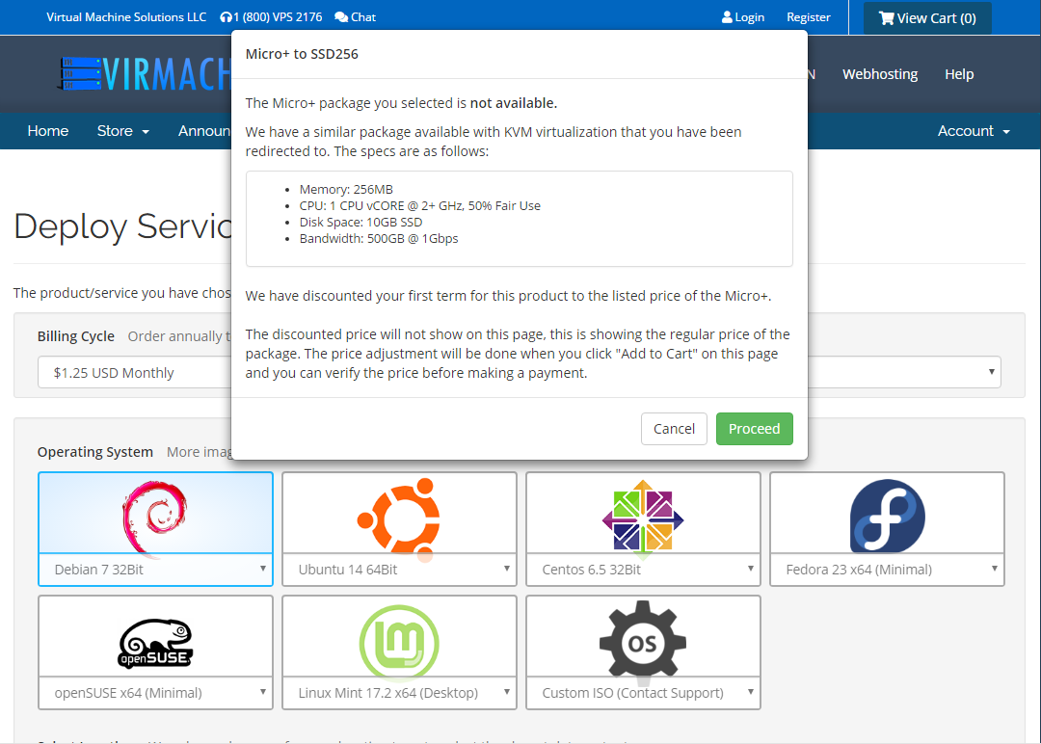Open the openSUSE x64 (Minimal) dropdown
Screen dimensions: 1041x744
click(155, 693)
